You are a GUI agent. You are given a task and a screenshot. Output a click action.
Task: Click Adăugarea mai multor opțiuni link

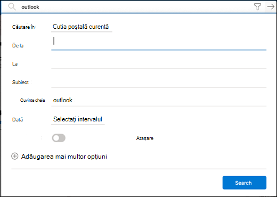click(64, 157)
